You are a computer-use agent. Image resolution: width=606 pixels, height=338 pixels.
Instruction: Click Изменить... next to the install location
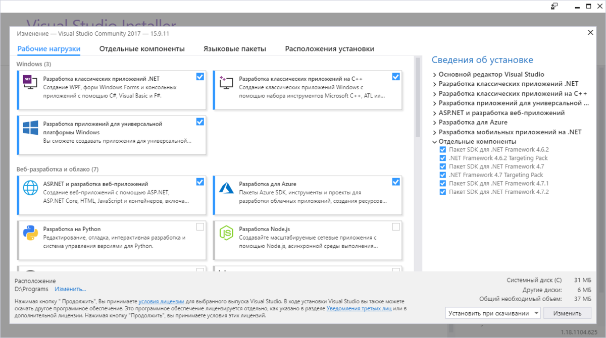[x=70, y=289]
